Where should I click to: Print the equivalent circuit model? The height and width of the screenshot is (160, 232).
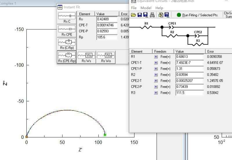tap(152, 15)
